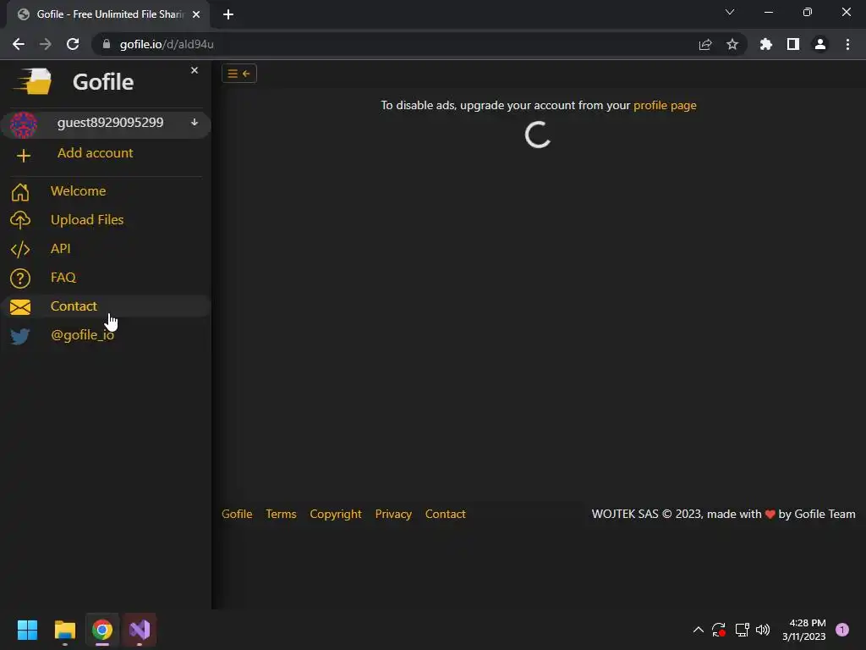Open the API page
The width and height of the screenshot is (866, 650).
tap(61, 249)
